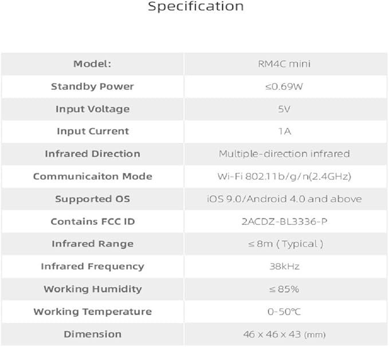Click the Specification heading
389x347 pixels.
196,7
